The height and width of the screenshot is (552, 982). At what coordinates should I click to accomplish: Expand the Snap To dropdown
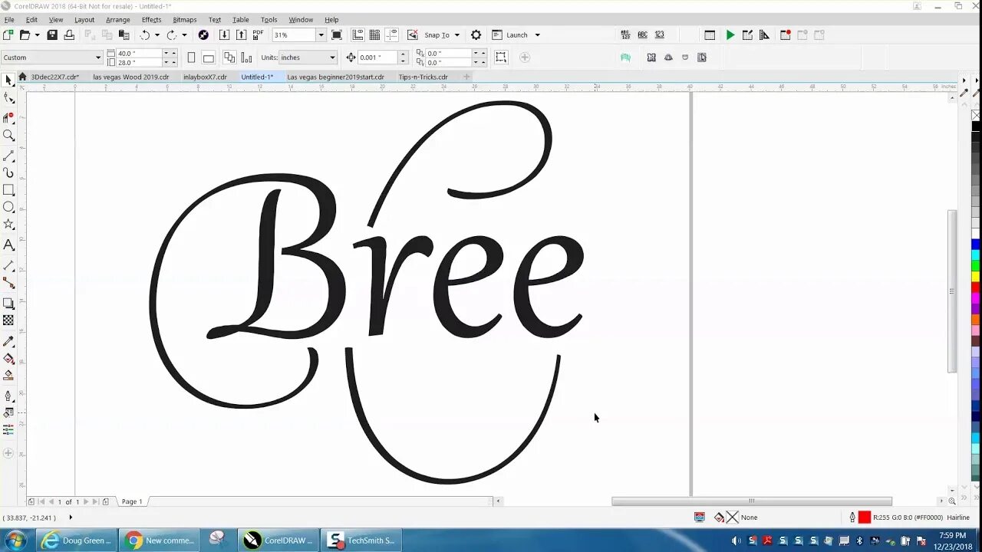coord(456,34)
